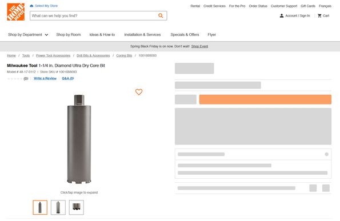Check Order Status link
The height and width of the screenshot is (221, 340).
click(x=258, y=6)
